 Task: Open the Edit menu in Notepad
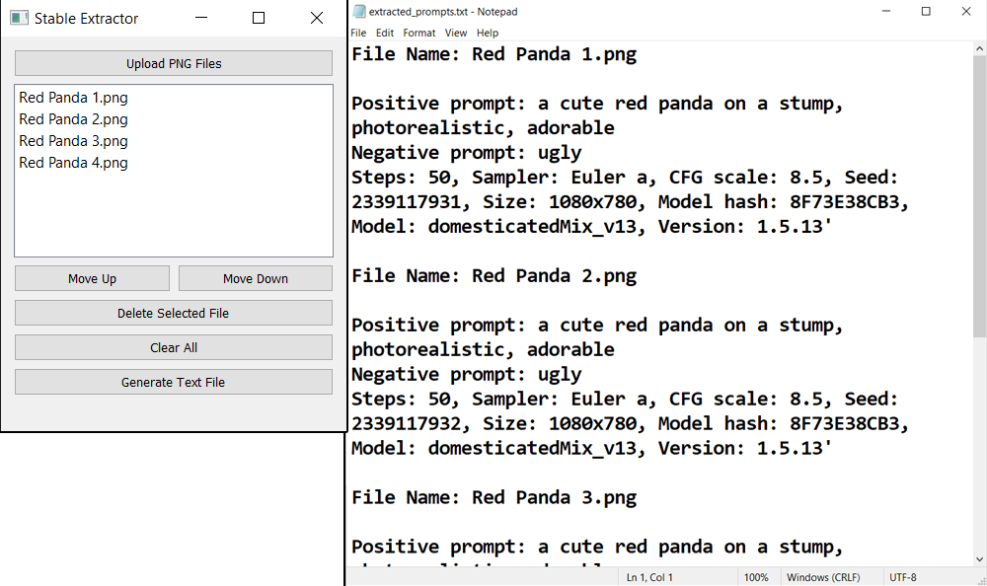click(x=385, y=33)
